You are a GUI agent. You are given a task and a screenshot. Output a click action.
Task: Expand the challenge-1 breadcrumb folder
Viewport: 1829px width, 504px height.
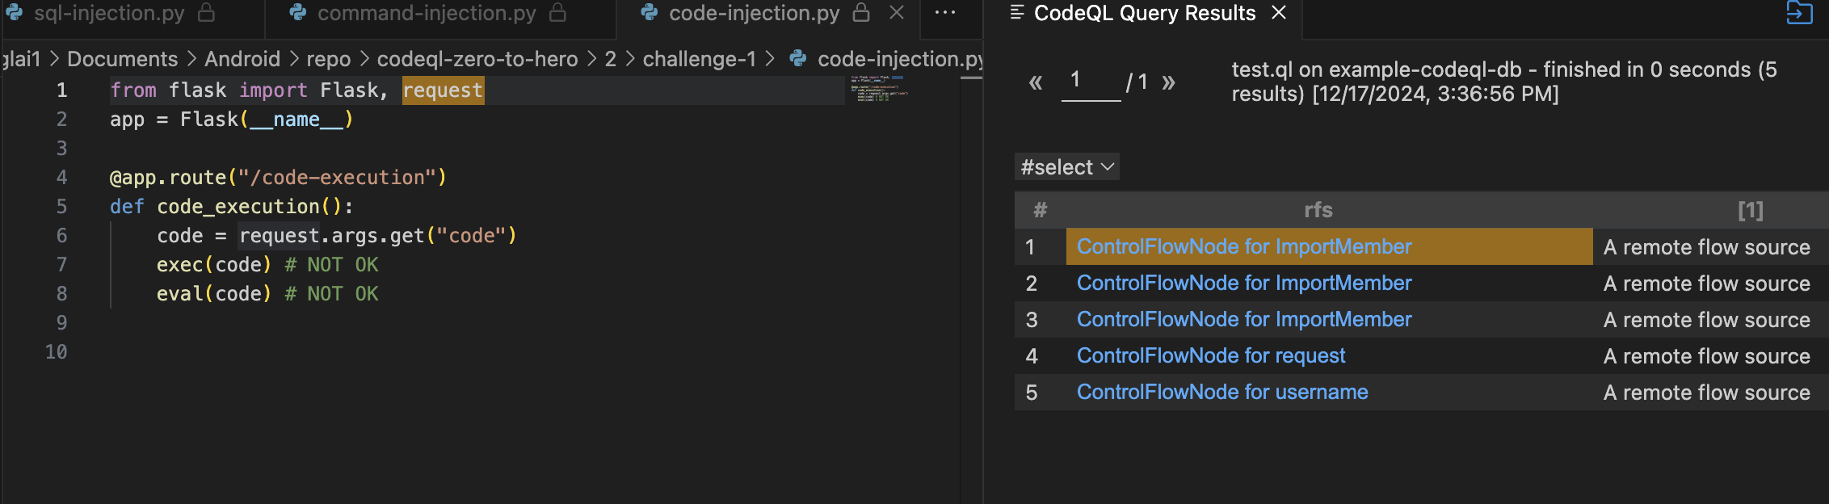(x=699, y=59)
